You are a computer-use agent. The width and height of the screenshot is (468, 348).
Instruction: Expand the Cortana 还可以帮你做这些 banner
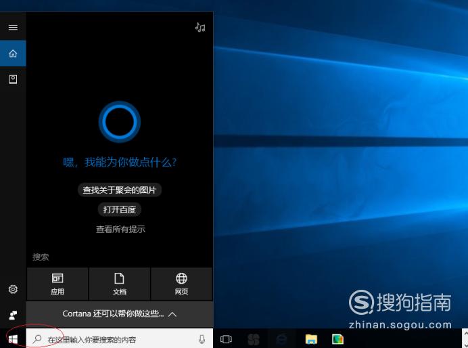[120, 314]
